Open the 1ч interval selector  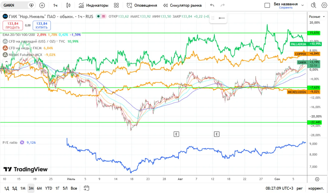pyautogui.click(x=55, y=5)
